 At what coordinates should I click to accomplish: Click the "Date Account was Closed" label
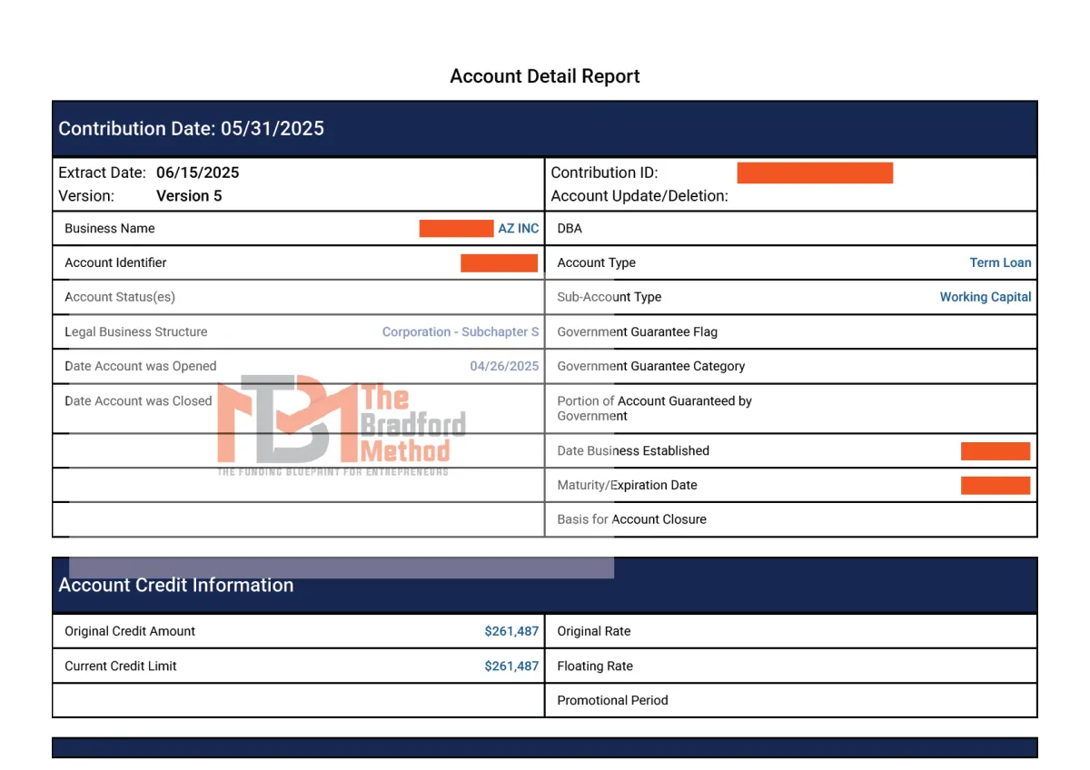click(x=138, y=401)
